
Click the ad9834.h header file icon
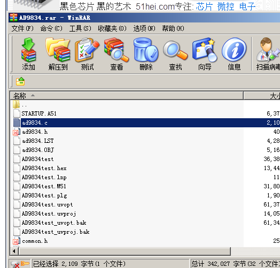pos(17,132)
